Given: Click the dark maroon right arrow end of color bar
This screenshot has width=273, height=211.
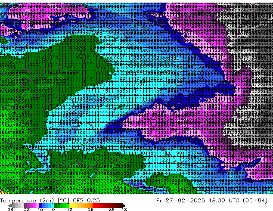Looking at the screenshot, I should pyautogui.click(x=124, y=205).
